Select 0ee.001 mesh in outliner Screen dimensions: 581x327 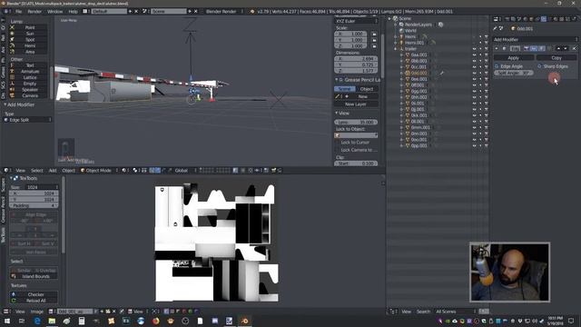coord(419,79)
